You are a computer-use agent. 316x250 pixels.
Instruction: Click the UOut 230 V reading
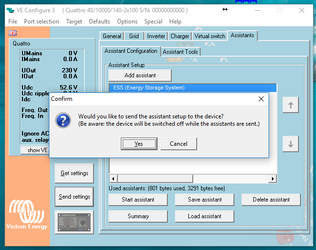[49, 70]
